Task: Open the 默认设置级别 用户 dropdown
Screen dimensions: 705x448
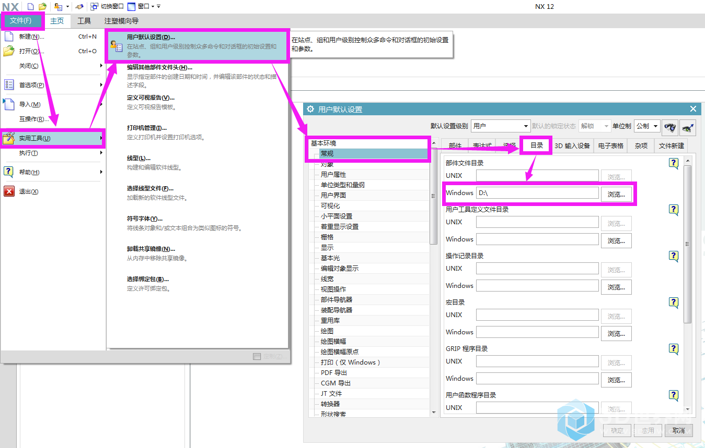Action: click(501, 126)
